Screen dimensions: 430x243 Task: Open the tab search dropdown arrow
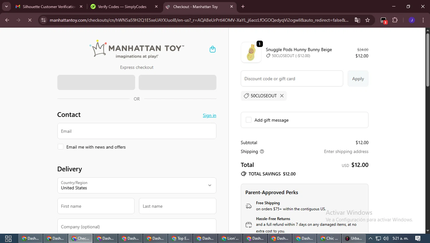click(6, 7)
